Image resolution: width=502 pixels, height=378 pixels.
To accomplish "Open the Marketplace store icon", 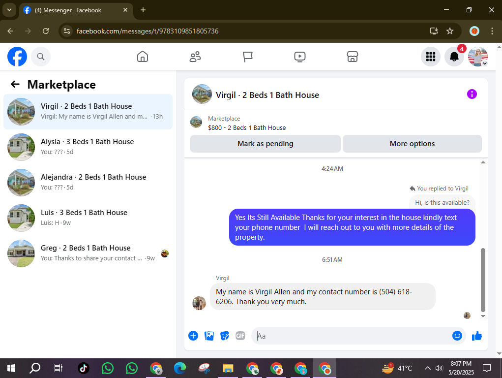I will coord(352,57).
